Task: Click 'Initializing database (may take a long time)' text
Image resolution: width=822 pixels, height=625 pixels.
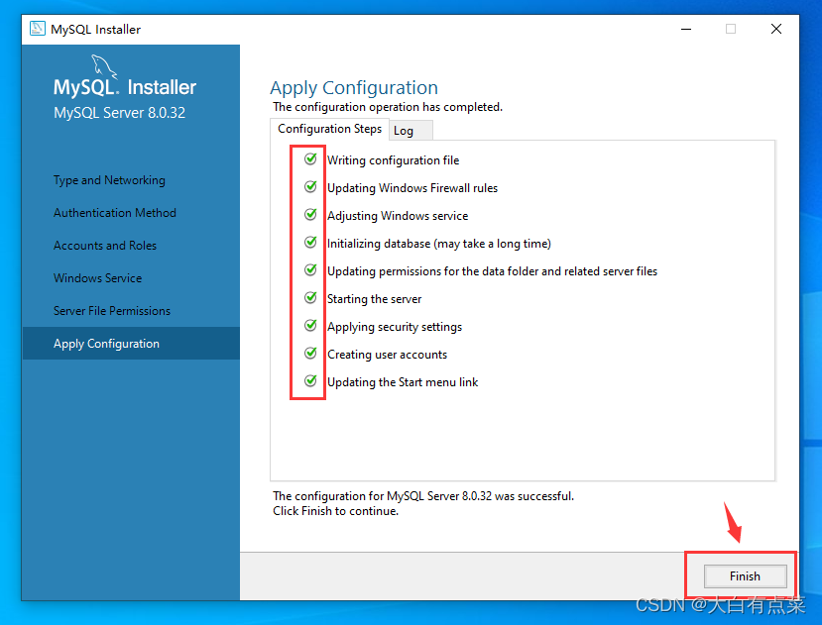Action: click(x=439, y=244)
